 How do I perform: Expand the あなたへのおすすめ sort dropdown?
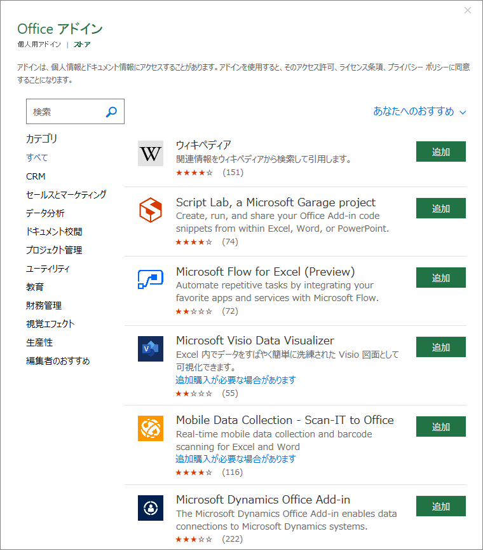coord(419,111)
